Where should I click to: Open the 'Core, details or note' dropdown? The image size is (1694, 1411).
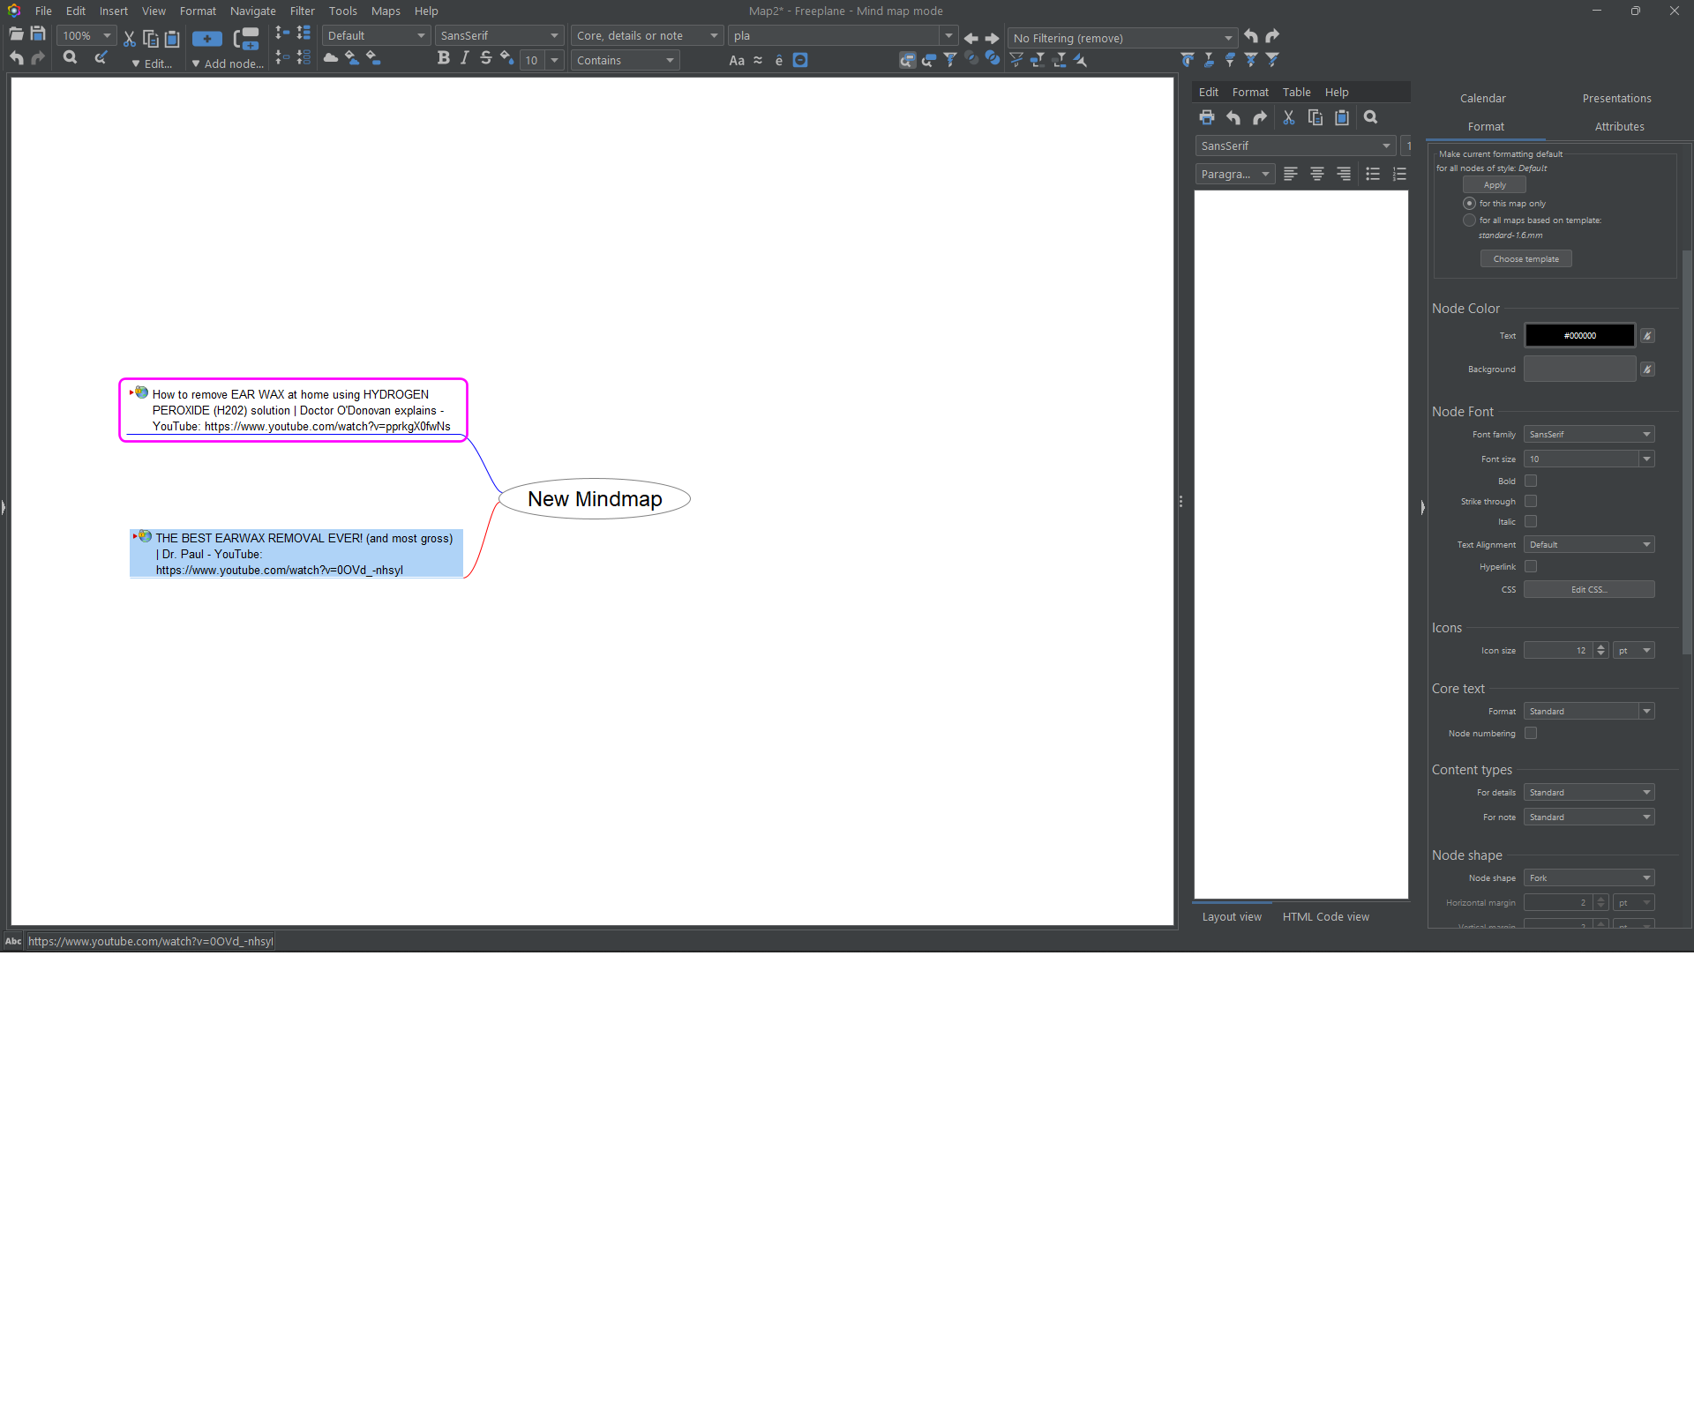tap(647, 35)
